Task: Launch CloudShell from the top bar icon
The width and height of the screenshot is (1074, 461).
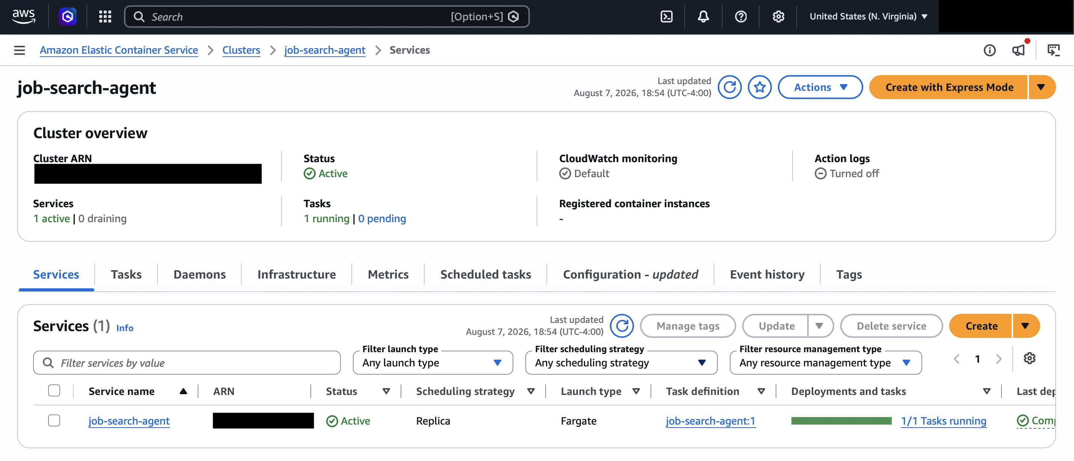Action: tap(667, 17)
